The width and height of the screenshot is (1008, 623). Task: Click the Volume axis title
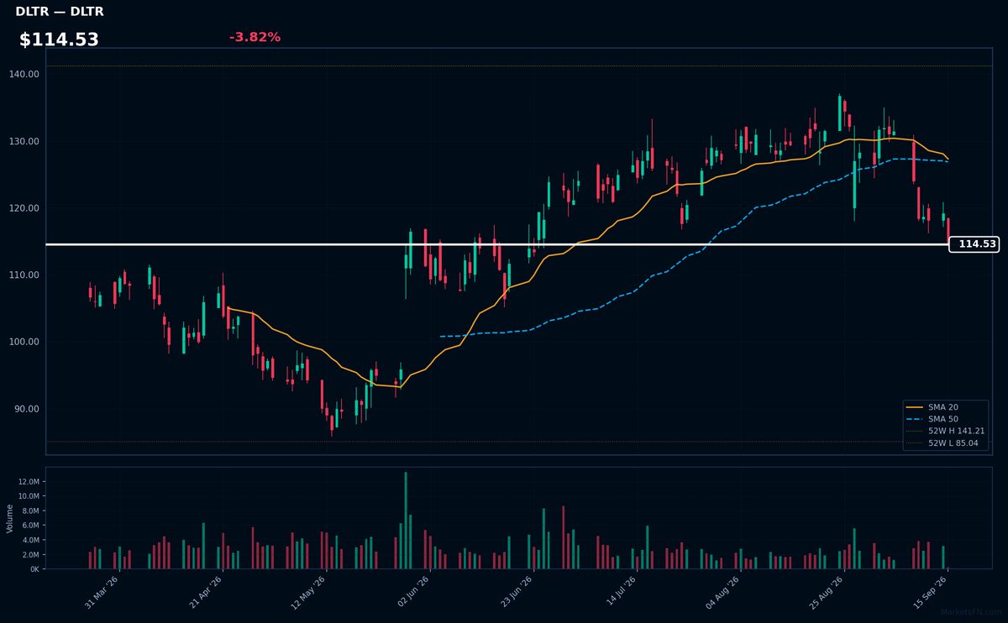coord(10,518)
